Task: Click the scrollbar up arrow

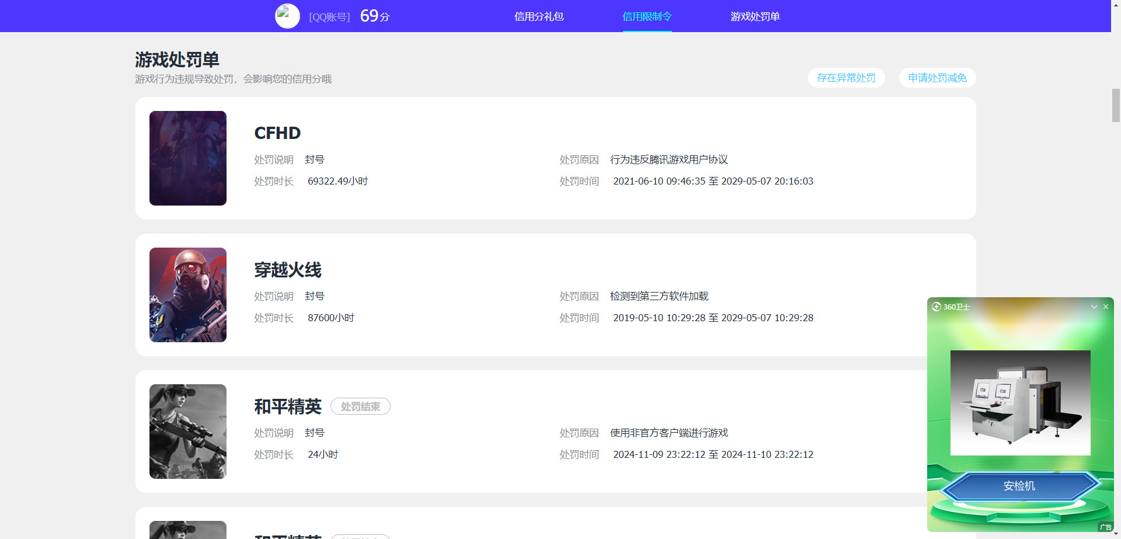Action: pos(1116,4)
